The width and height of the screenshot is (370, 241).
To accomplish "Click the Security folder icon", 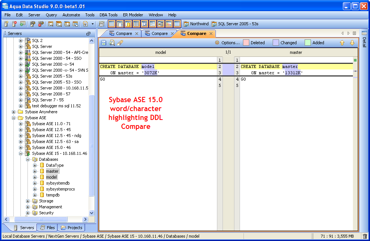I will coord(35,213).
